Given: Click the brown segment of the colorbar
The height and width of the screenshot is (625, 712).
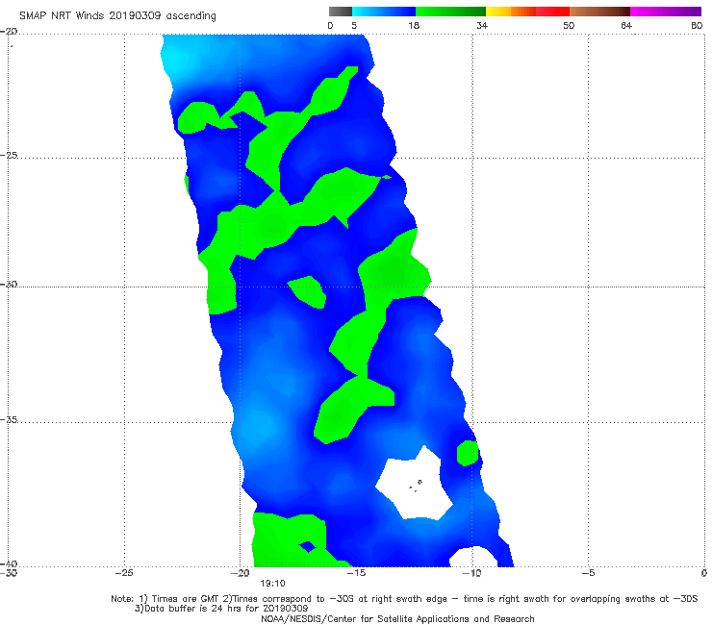Looking at the screenshot, I should [x=599, y=12].
